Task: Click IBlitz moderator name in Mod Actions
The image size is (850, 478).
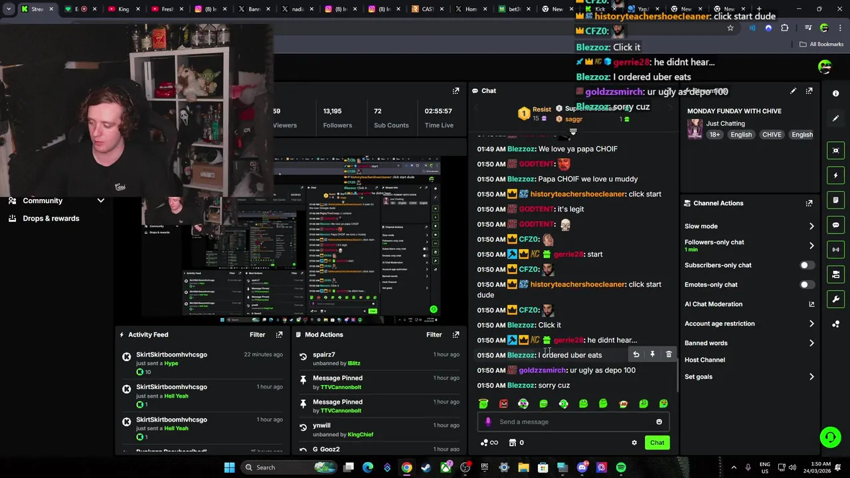Action: [354, 363]
